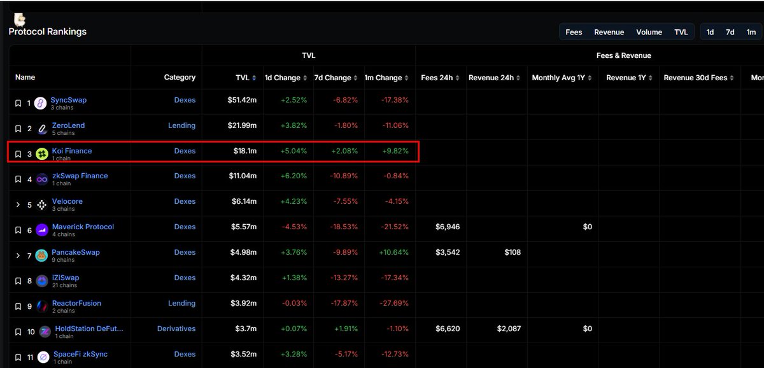
Task: Sort by 1d Change column
Action: tap(285, 78)
